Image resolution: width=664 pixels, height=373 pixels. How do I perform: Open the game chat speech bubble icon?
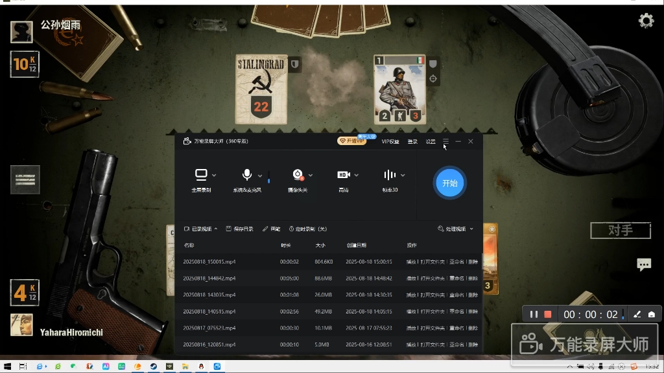644,265
